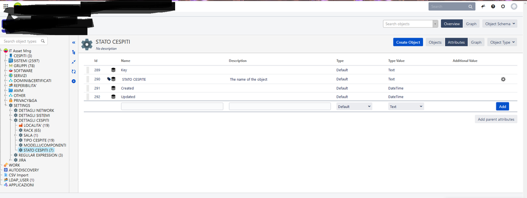Select SETTINGS in the tree
Image resolution: width=527 pixels, height=198 pixels.
pos(22,105)
